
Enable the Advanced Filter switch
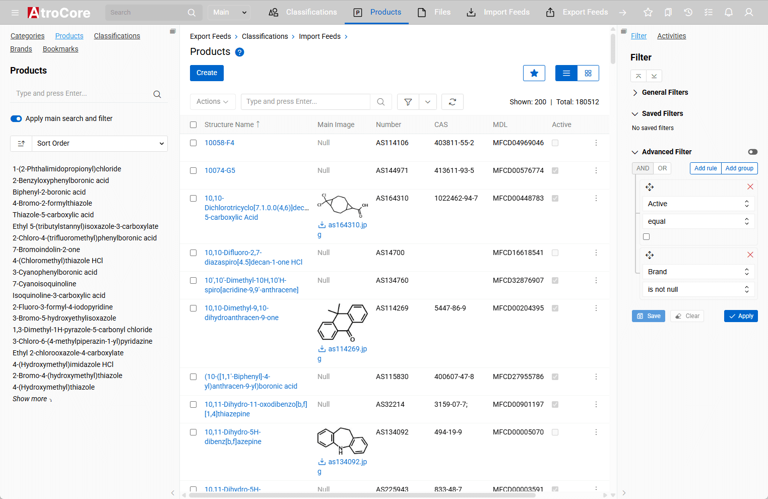pyautogui.click(x=752, y=152)
